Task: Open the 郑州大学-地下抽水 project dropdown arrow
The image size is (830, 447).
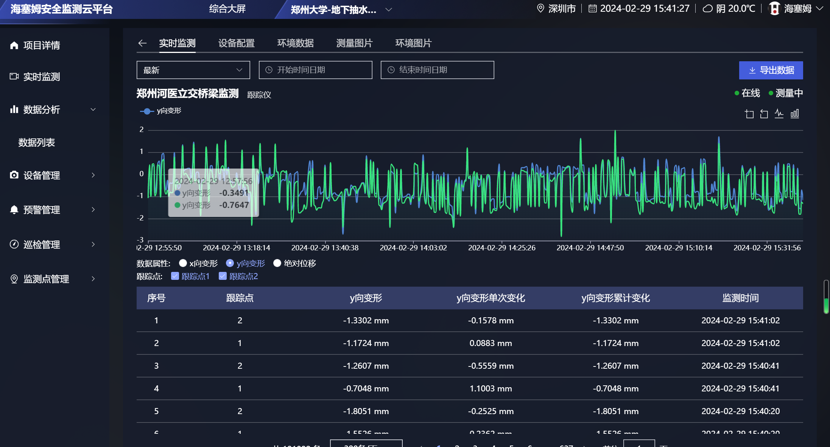Action: pyautogui.click(x=389, y=9)
